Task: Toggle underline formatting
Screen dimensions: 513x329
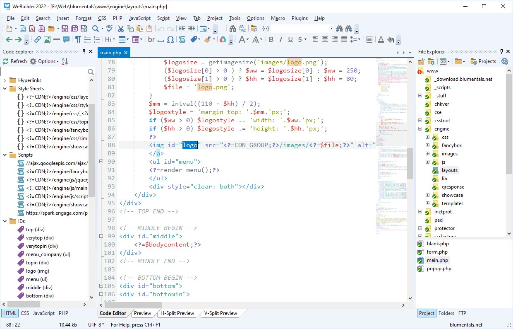Action: (290, 39)
